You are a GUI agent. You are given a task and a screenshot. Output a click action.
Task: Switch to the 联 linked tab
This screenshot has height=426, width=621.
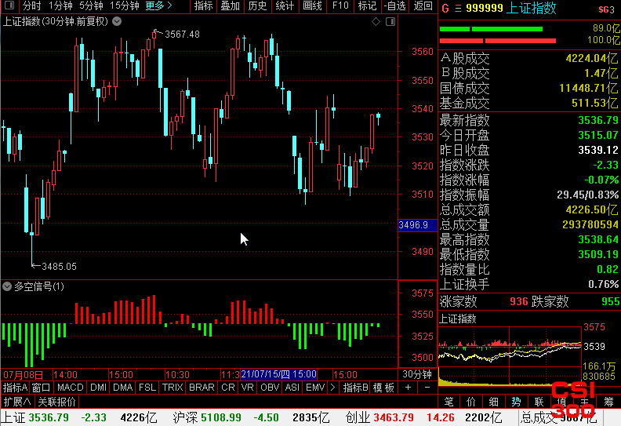pos(539,402)
